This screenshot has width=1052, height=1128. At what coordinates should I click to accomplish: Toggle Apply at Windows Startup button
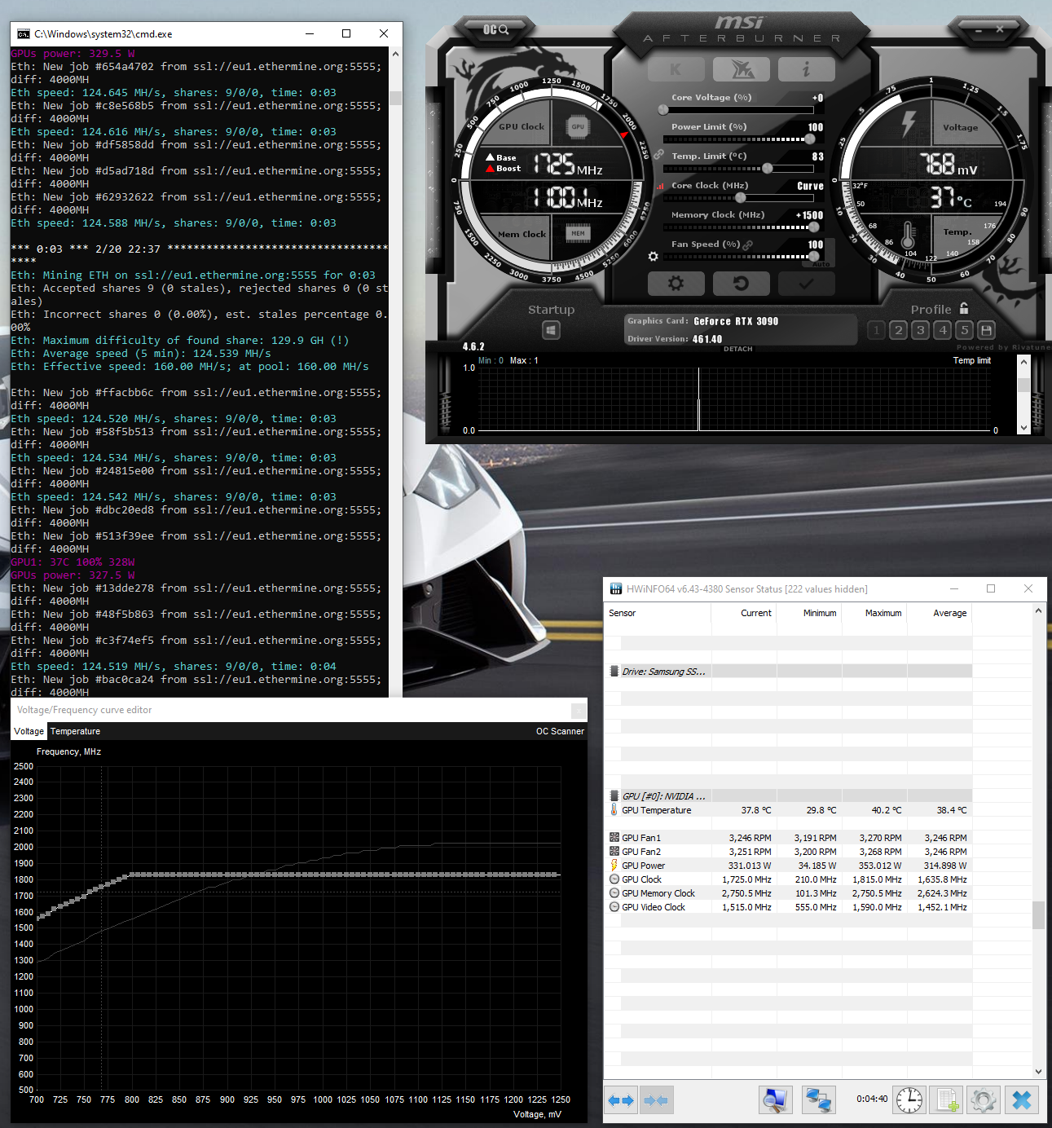[x=551, y=330]
